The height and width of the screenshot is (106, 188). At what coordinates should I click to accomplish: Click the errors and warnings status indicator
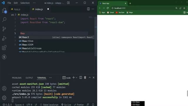pyautogui.click(x=7, y=105)
